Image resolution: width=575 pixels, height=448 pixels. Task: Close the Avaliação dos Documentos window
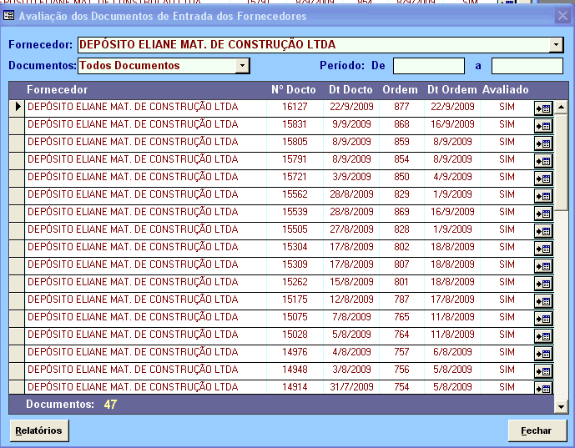[562, 16]
